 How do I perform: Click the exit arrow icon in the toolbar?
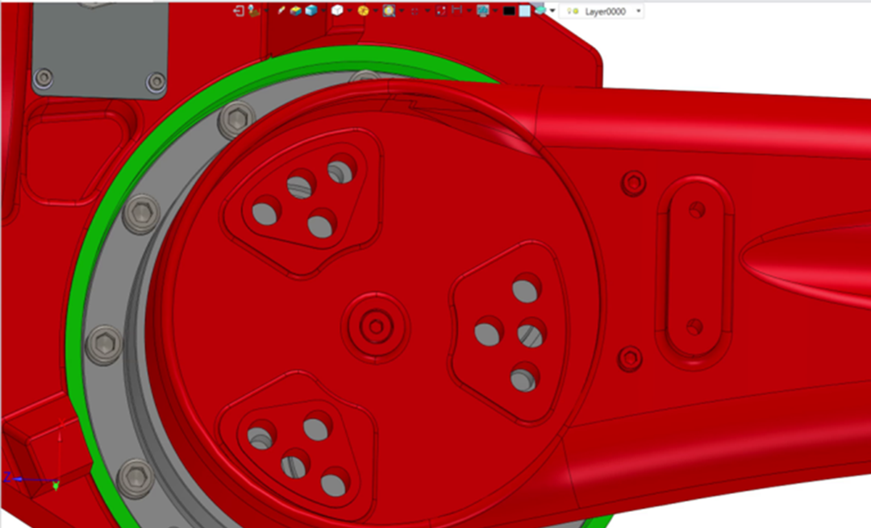click(x=240, y=10)
